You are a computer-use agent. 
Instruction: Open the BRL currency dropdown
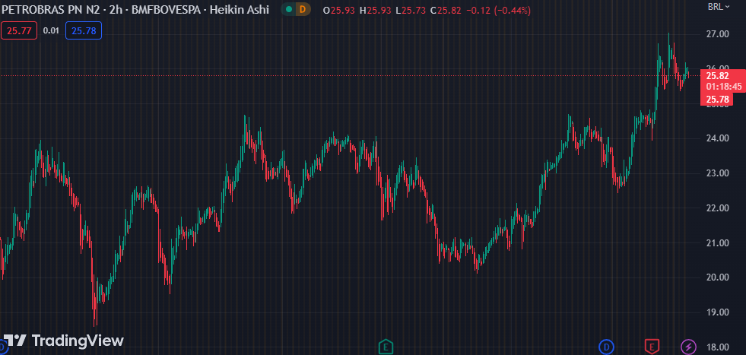(719, 7)
